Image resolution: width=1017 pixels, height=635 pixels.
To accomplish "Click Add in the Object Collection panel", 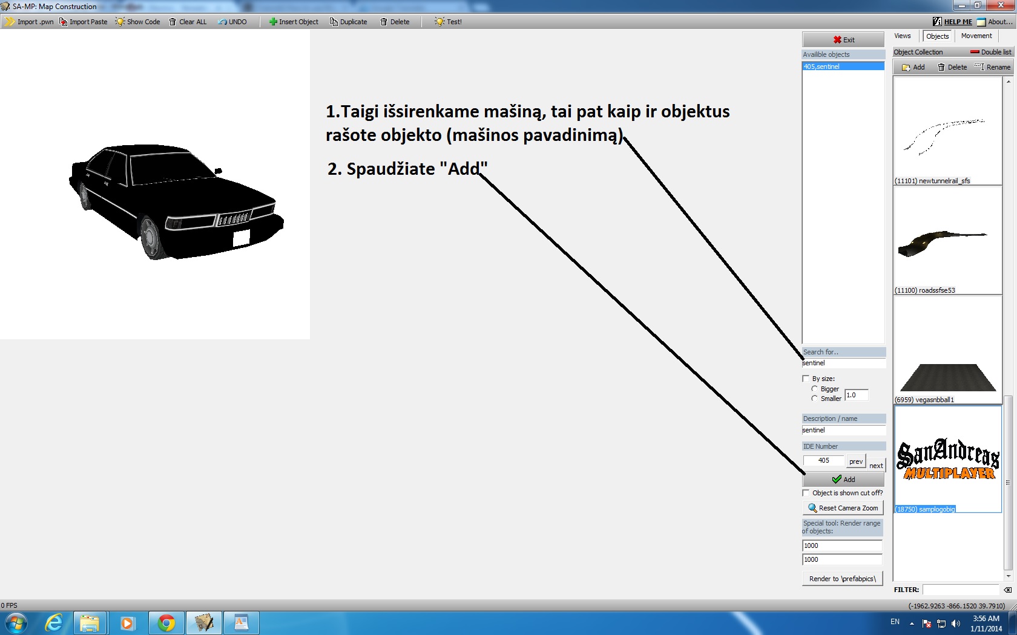I will point(913,67).
